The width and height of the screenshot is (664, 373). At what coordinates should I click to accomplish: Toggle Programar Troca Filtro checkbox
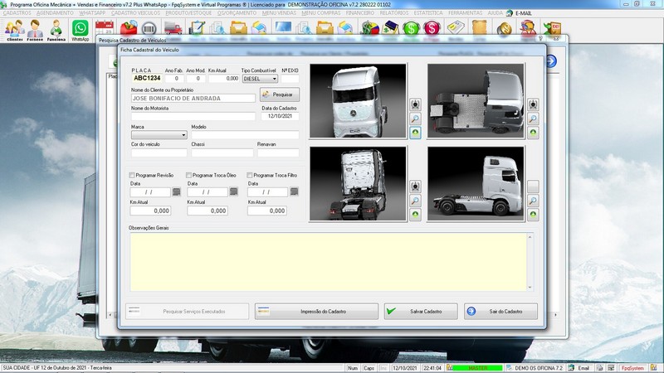249,175
